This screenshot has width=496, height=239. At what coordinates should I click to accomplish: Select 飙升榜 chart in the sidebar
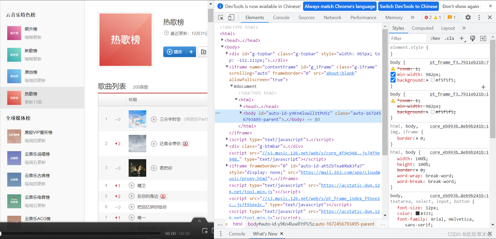coord(42,33)
